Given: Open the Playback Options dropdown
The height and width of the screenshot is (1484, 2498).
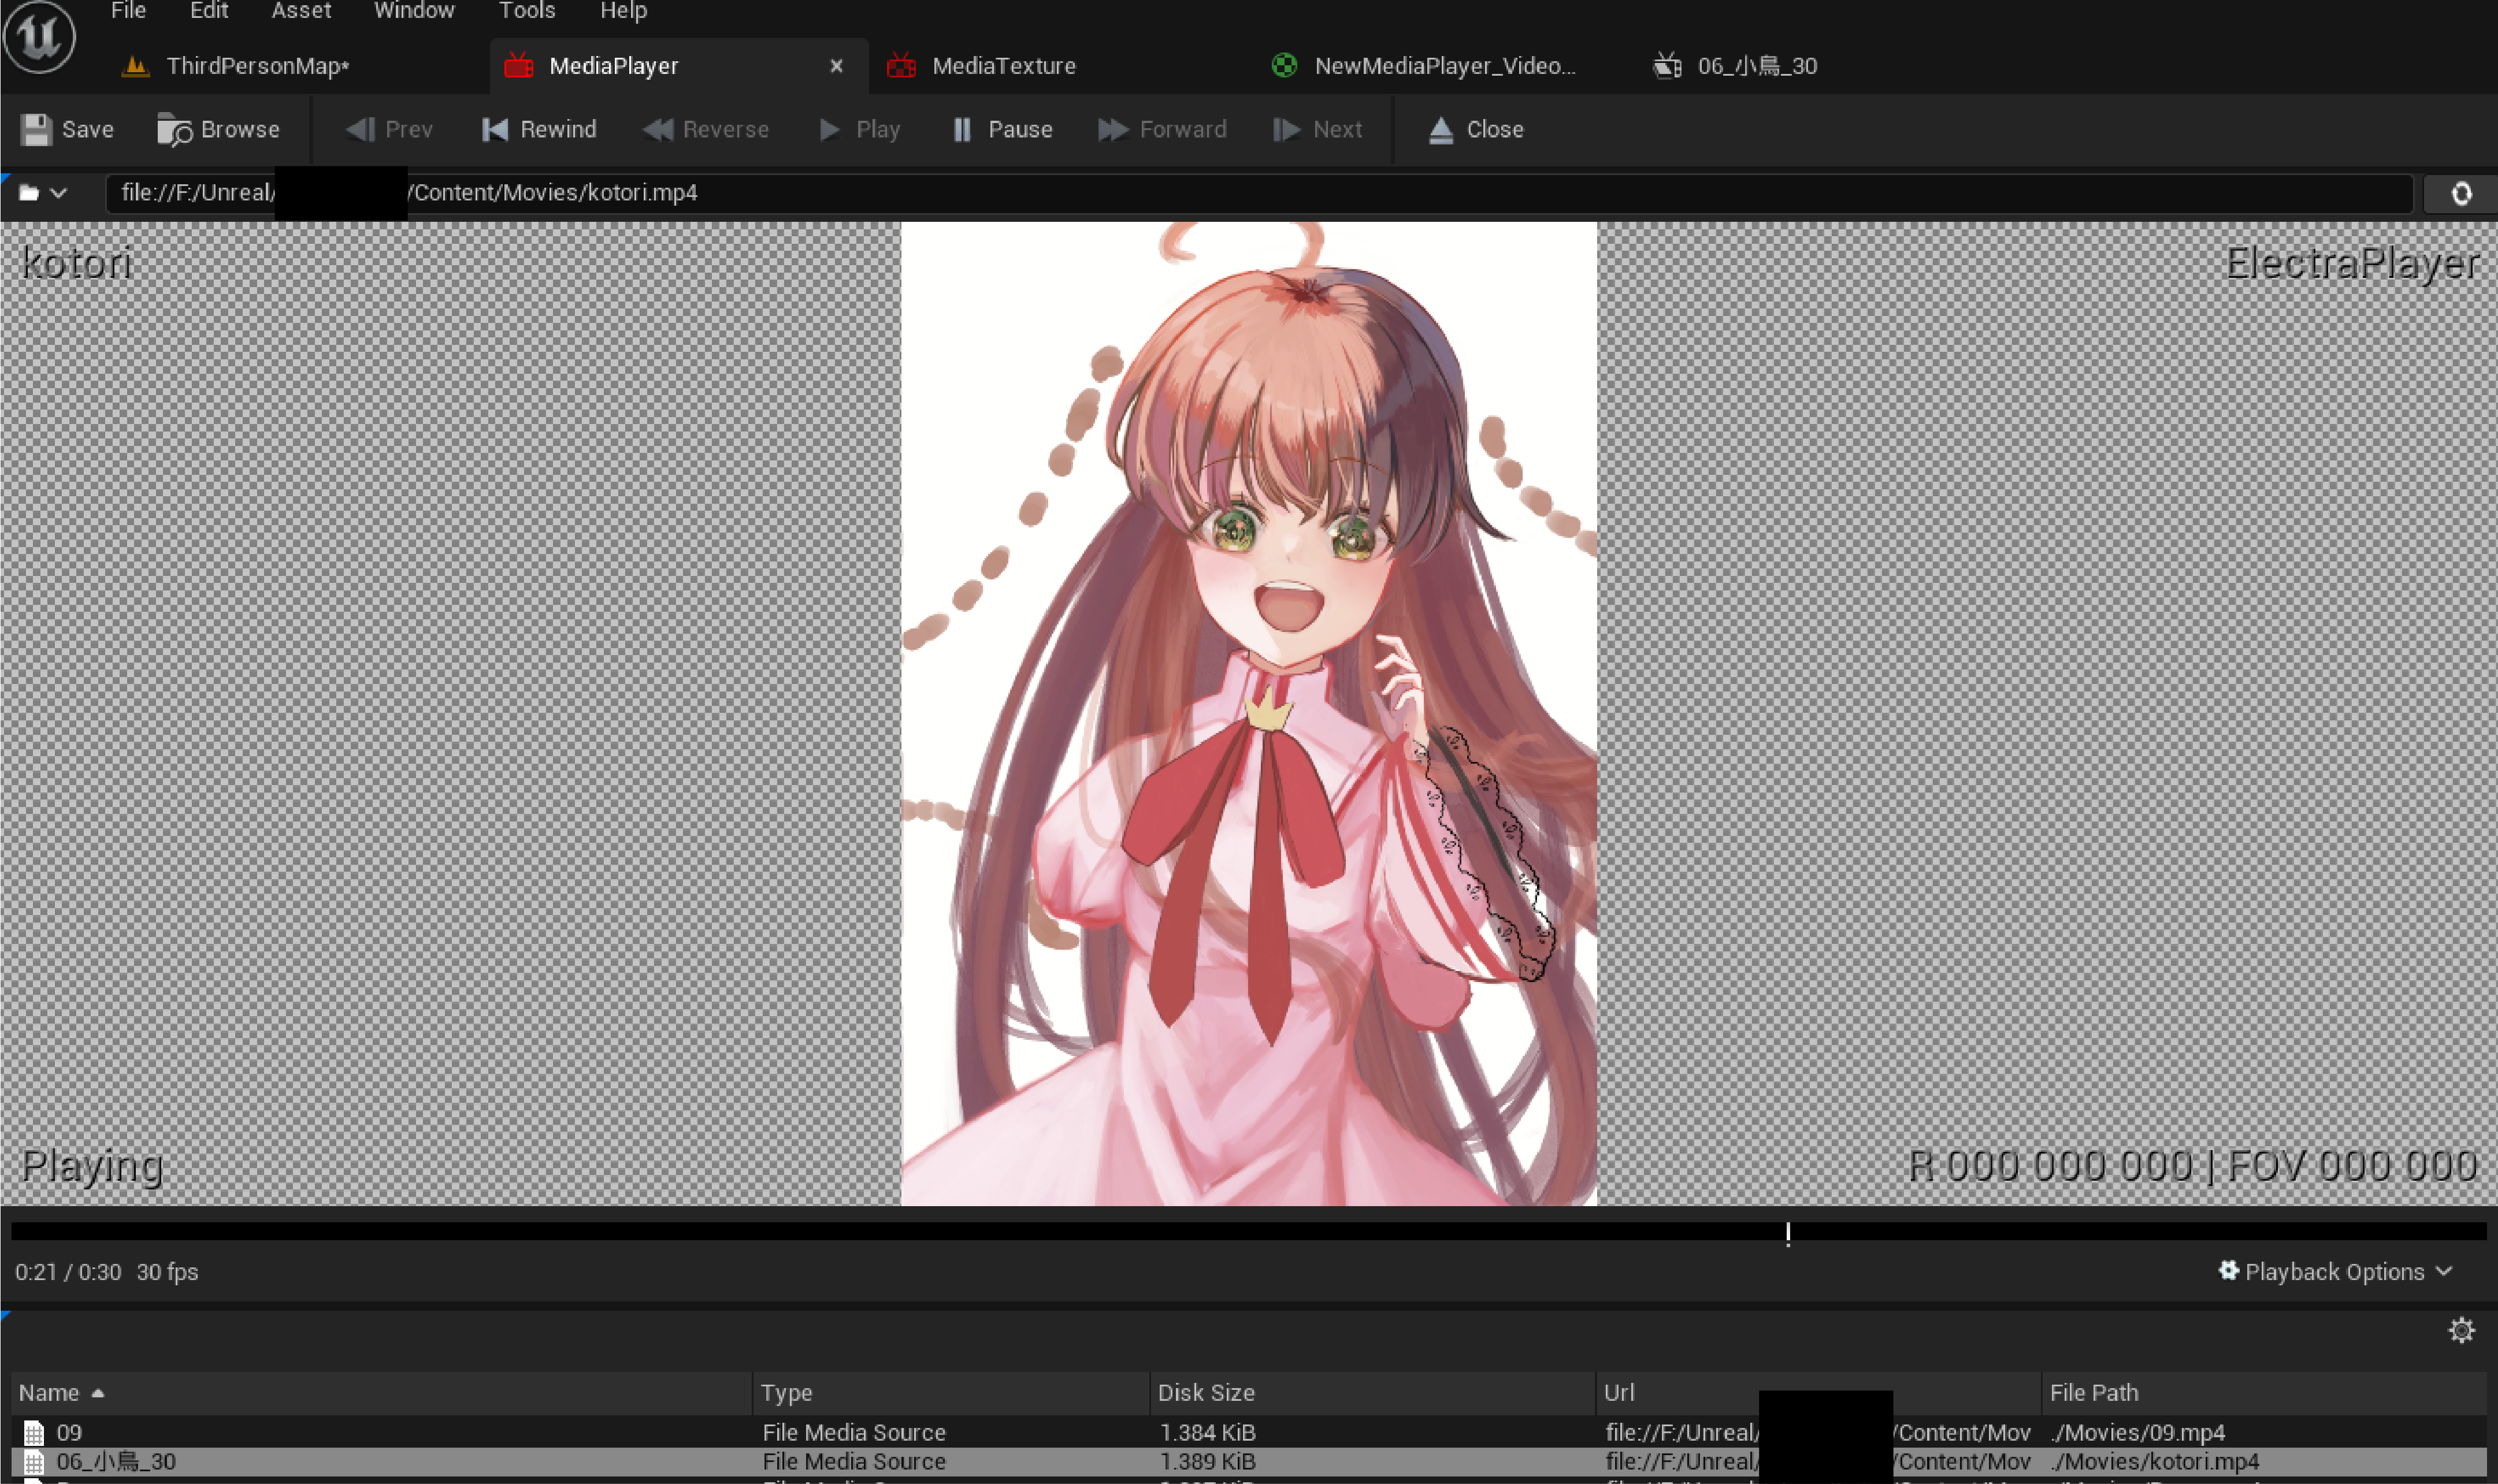Looking at the screenshot, I should pyautogui.click(x=2335, y=1271).
